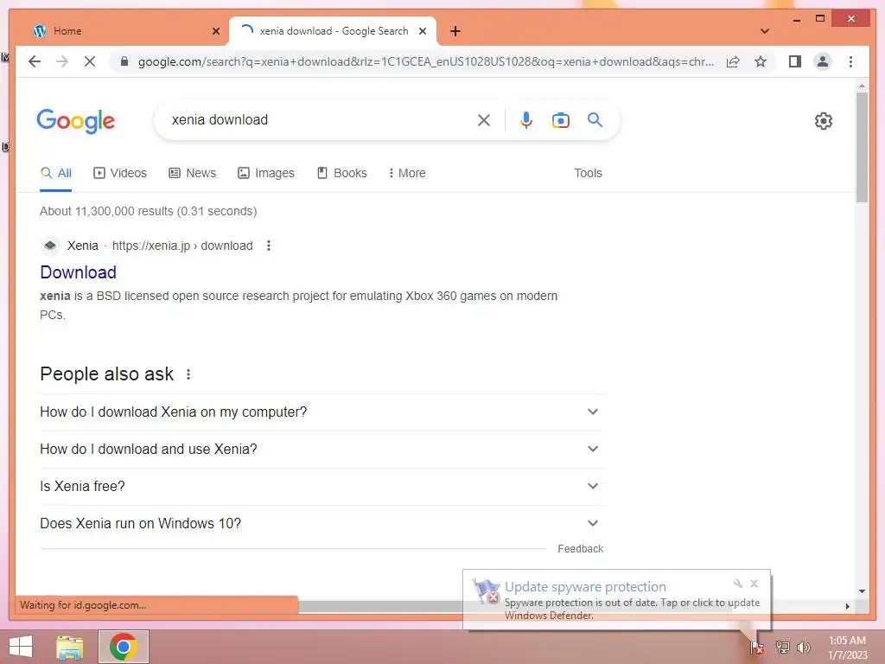Switch to the Home tab
This screenshot has width=885, height=664.
(x=124, y=31)
